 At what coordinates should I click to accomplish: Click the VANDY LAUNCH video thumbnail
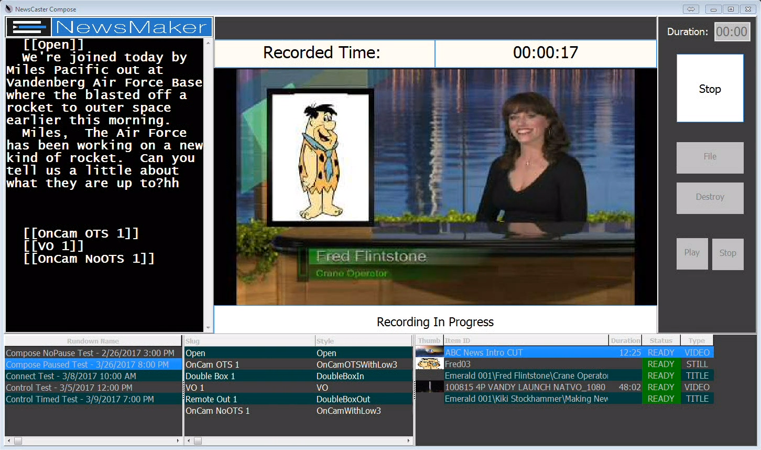click(430, 387)
